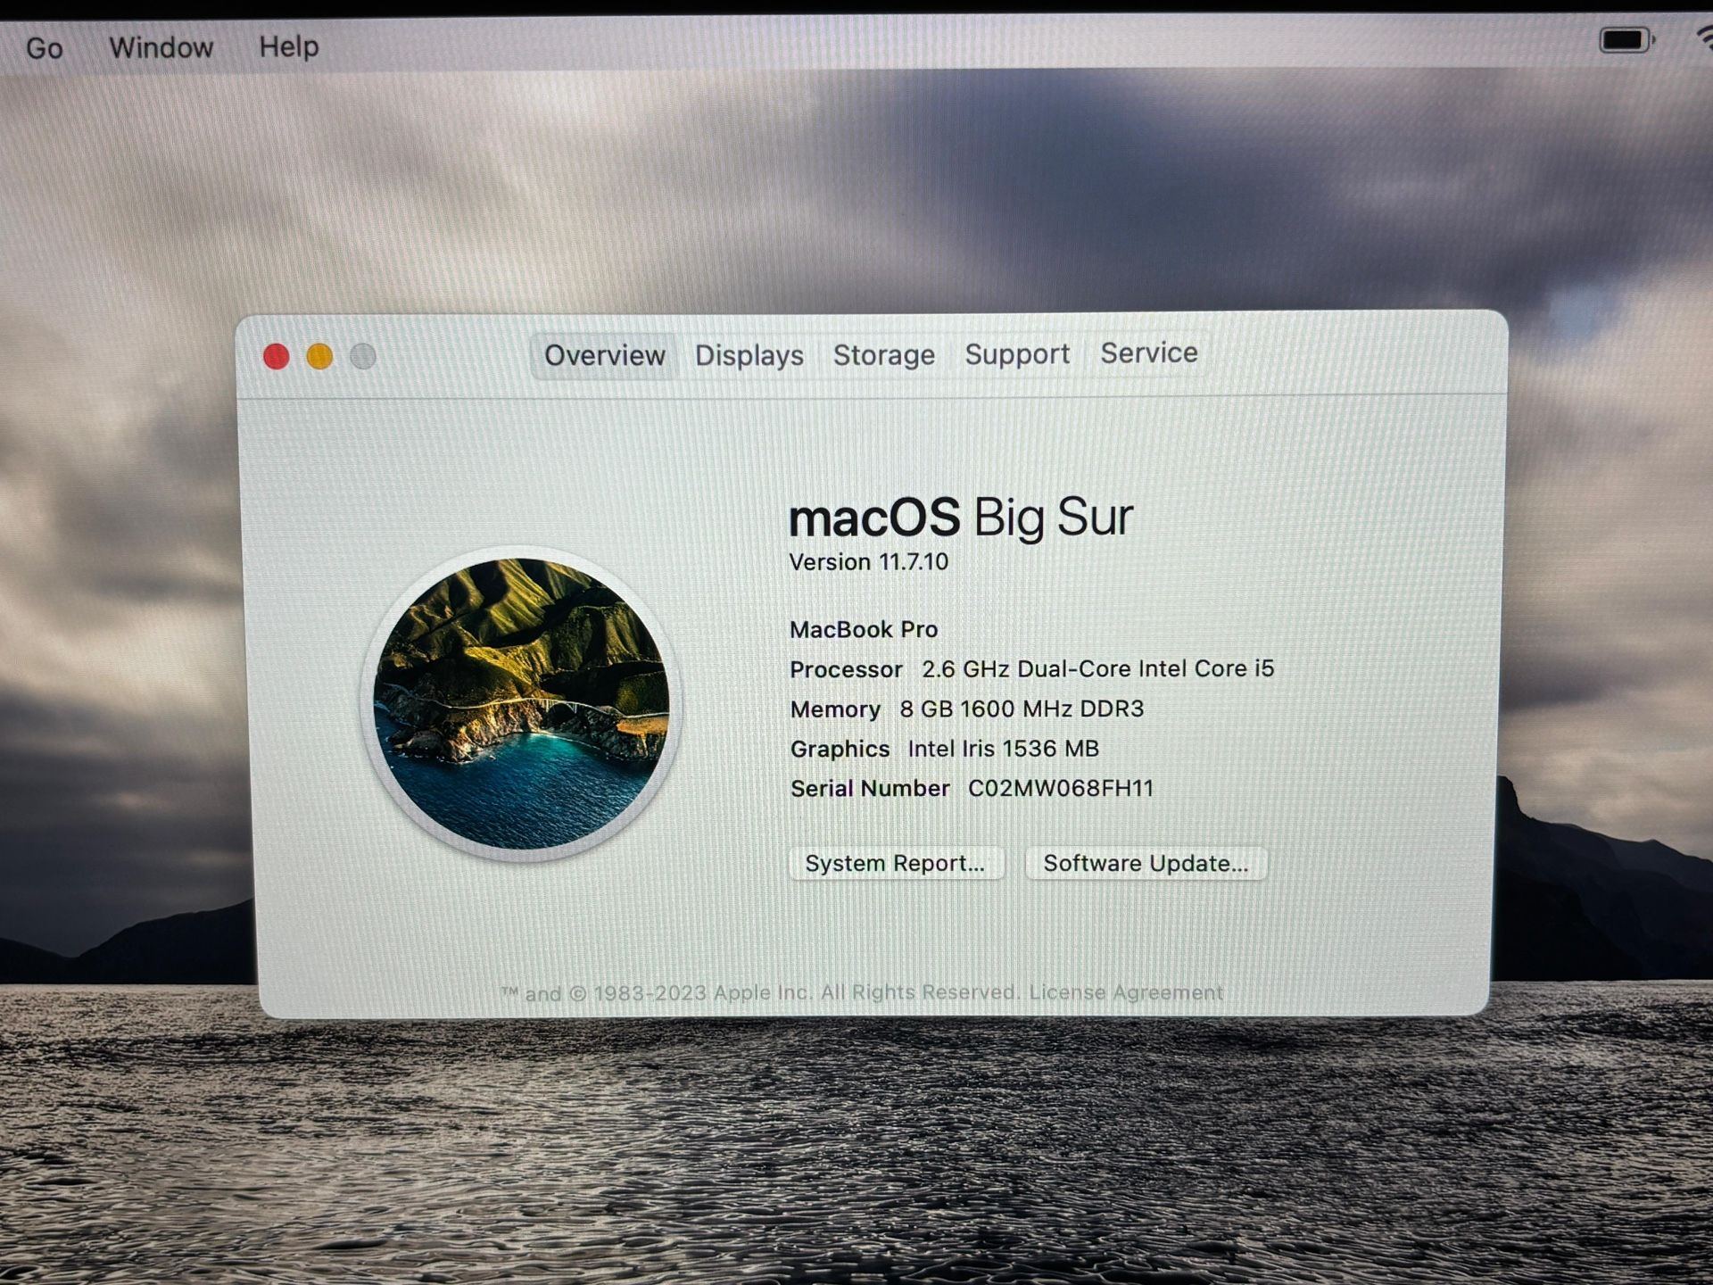Open the Go menu in the menu bar
This screenshot has width=1713, height=1285.
(x=45, y=47)
